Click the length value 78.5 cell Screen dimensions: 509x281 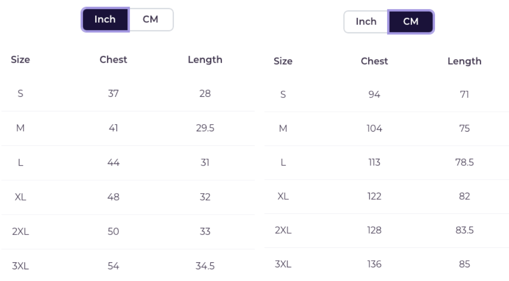[464, 162]
